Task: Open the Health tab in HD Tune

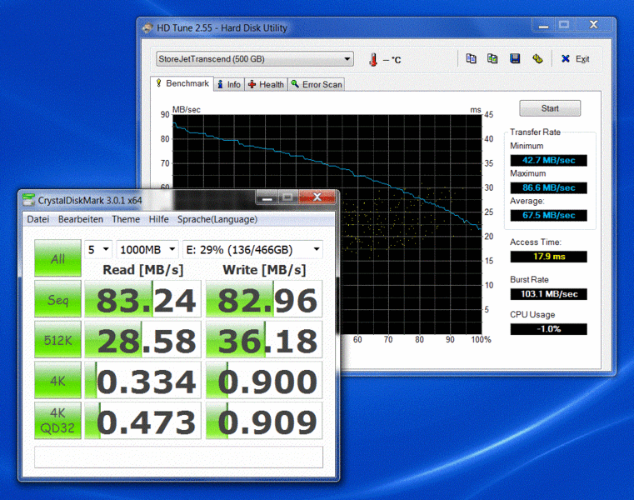Action: click(266, 84)
